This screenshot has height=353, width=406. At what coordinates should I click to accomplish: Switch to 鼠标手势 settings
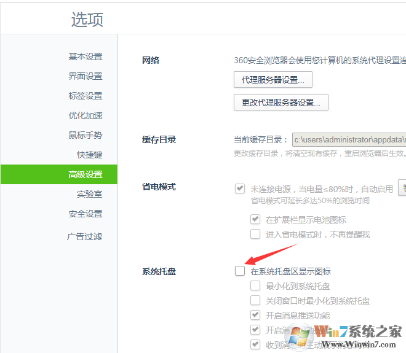tap(85, 135)
